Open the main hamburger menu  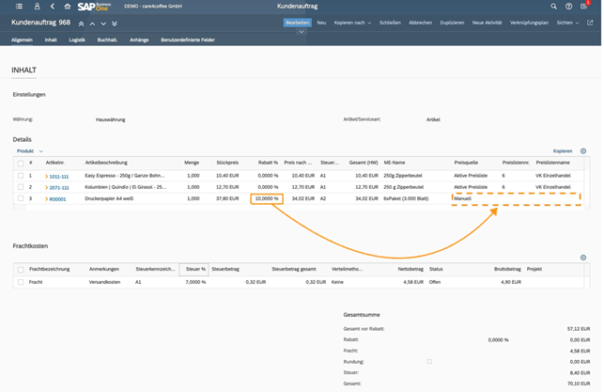pyautogui.click(x=19, y=7)
